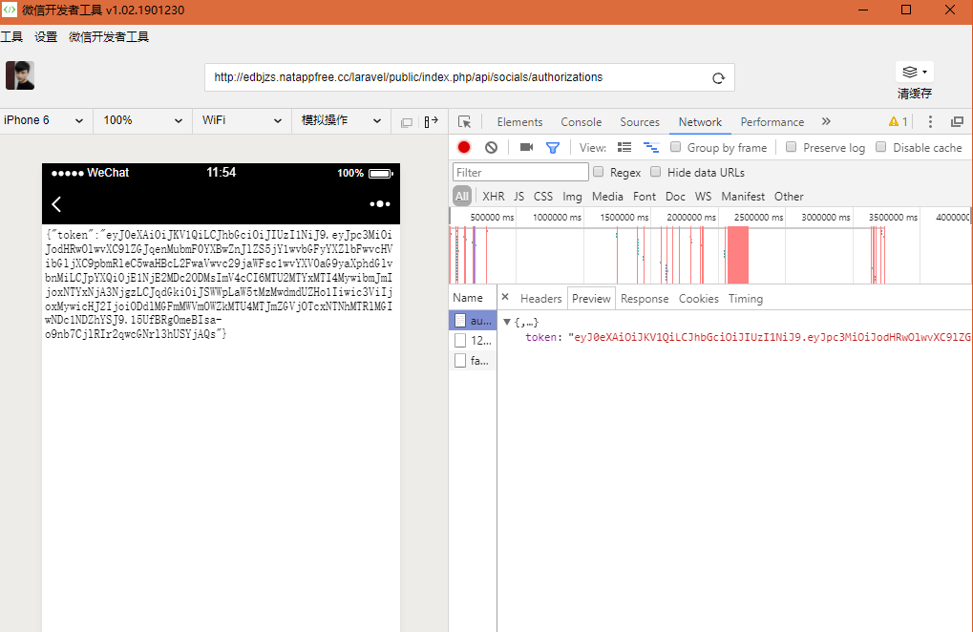Show more DevTools tabs via chevron
973x632 pixels.
[826, 121]
